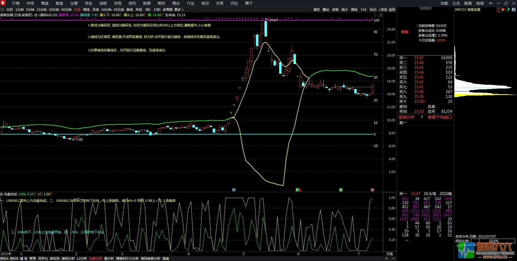
Task: Click the lightning bolt icon beside 逐笔分析
Action: point(422,117)
